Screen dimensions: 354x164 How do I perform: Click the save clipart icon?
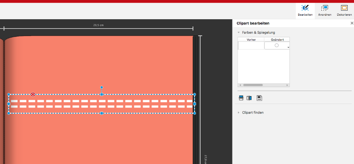tap(260, 98)
